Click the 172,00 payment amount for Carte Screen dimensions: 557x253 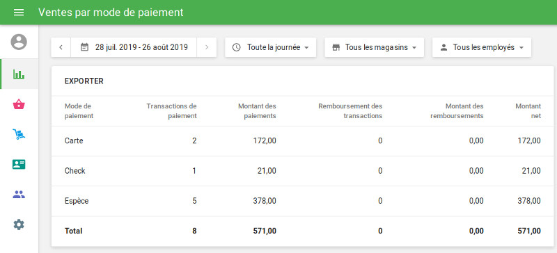(265, 141)
